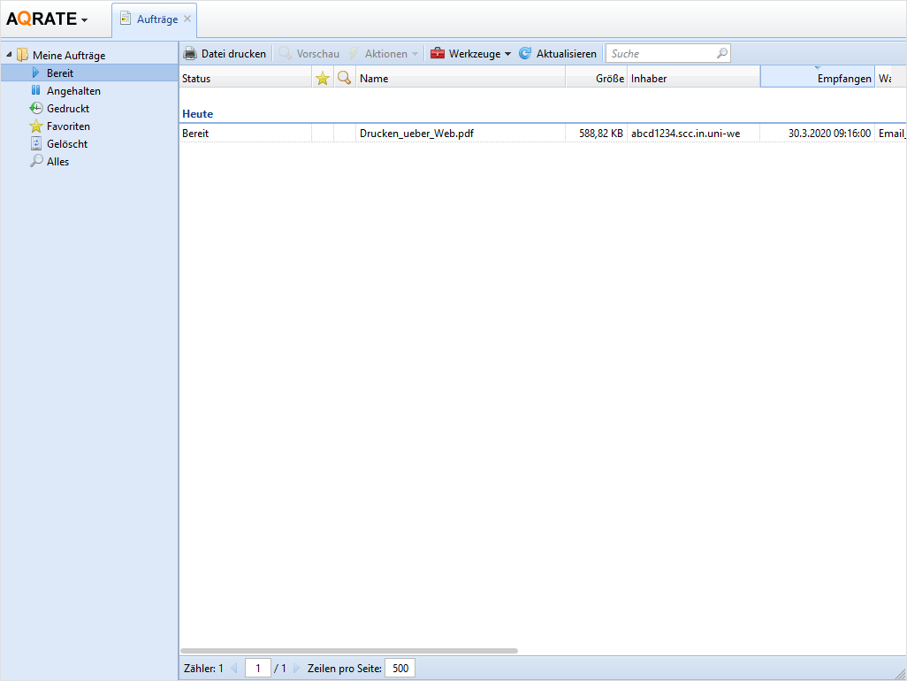Click the magnifier preview column header

345,79
